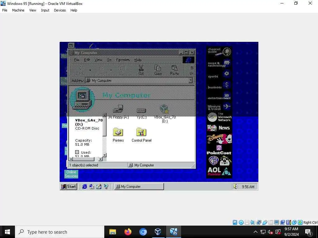Open the MSNBC News channel
Screen dimensions: 318x238
pos(219,128)
